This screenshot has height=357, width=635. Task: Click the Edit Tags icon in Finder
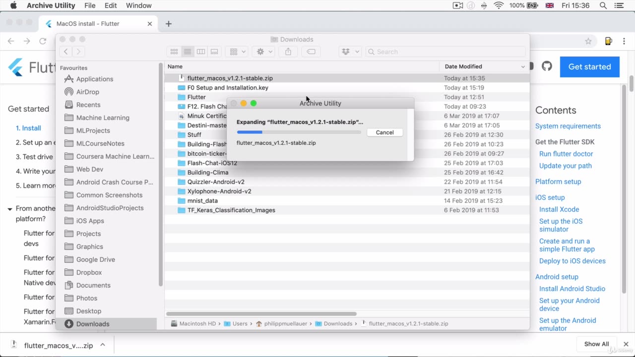[x=311, y=52]
